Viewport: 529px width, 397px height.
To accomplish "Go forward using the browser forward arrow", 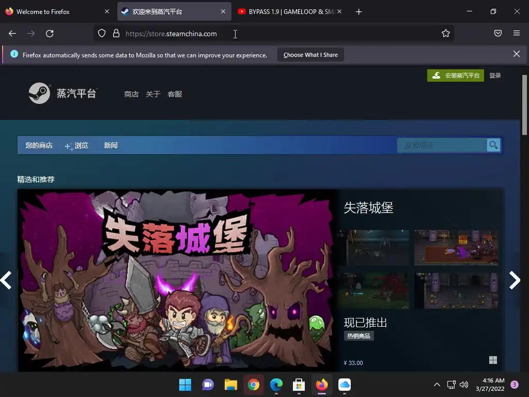I will (31, 34).
